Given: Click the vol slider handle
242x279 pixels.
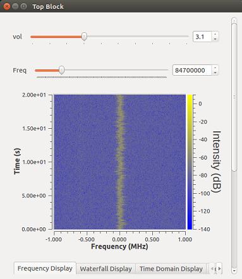Looking at the screenshot, I should pos(84,37).
